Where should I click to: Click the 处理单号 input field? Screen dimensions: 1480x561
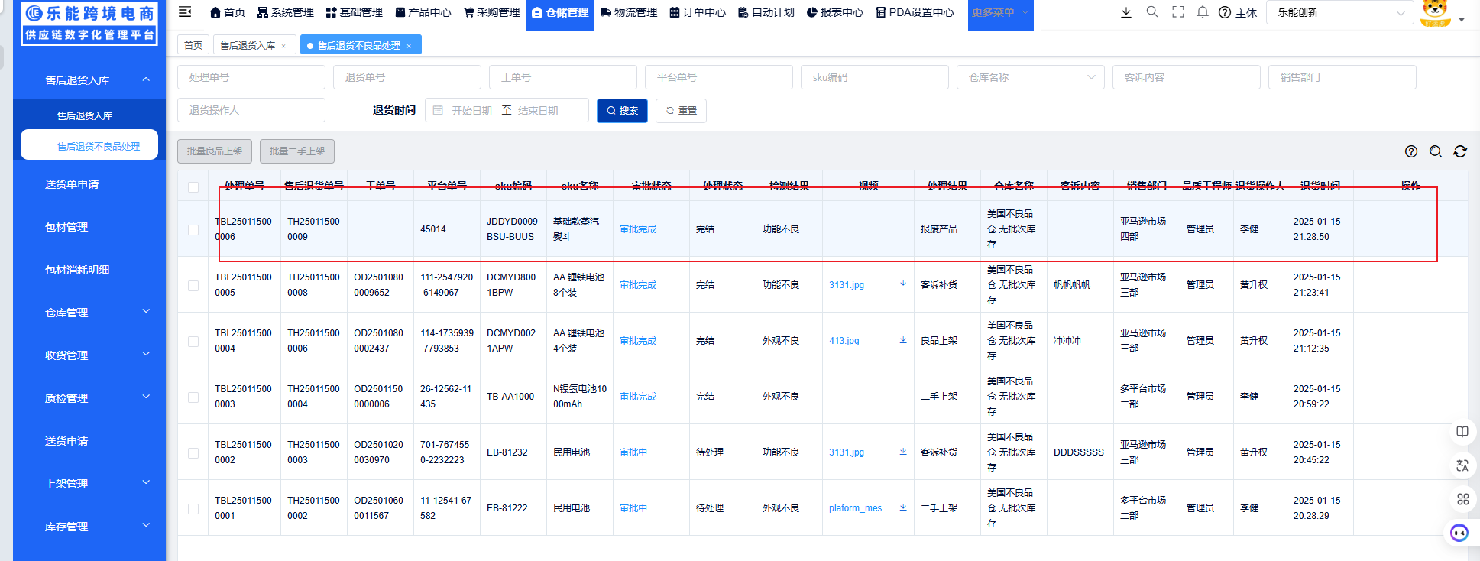pos(251,77)
